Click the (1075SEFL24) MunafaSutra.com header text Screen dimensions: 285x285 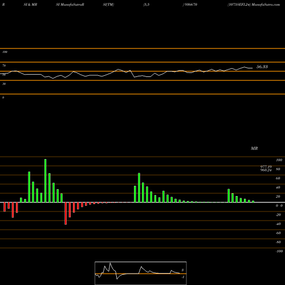coord(254,5)
